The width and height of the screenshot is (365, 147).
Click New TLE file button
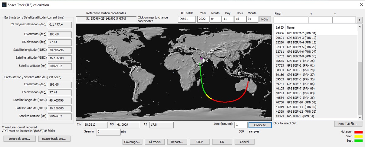tap(348, 124)
